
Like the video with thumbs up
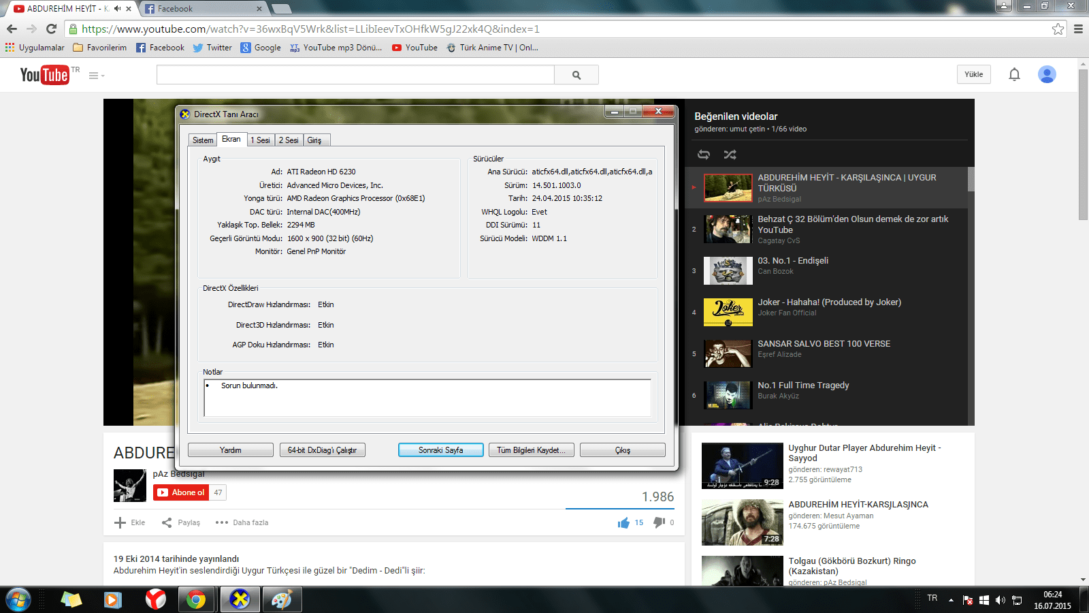[623, 522]
